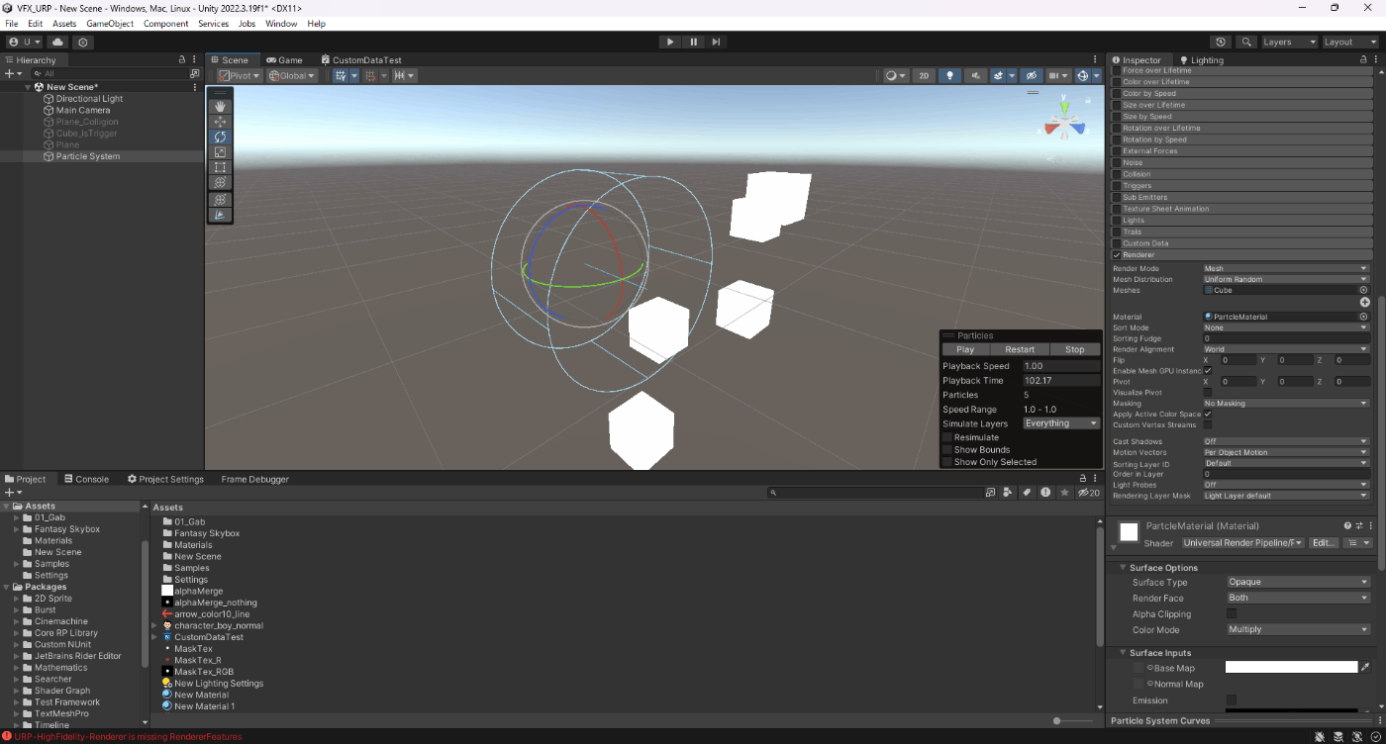Check the Show Bounds option

[947, 449]
